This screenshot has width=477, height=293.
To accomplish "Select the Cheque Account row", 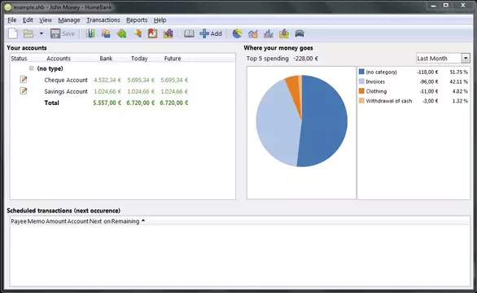I will 123,80.
